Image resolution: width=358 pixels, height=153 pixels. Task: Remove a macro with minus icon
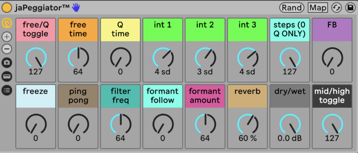(7, 49)
